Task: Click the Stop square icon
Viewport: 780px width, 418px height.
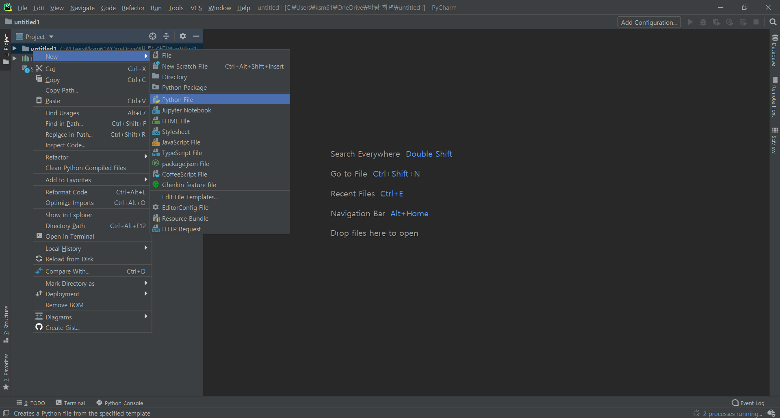Action: click(756, 22)
